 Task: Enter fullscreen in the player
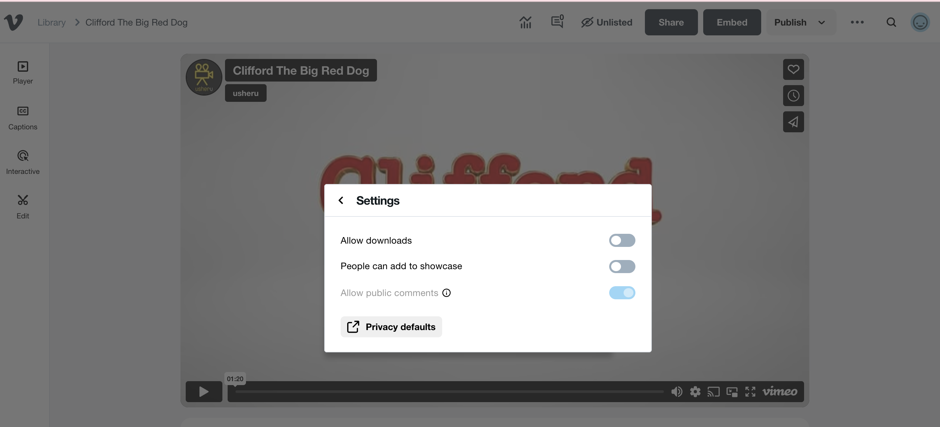[x=750, y=392]
